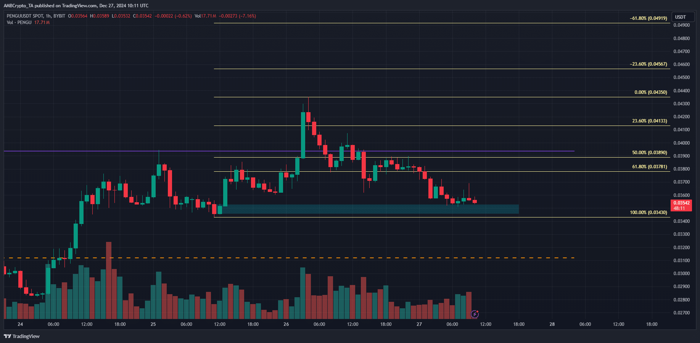Click the 0.02800 price axis label
The height and width of the screenshot is (343, 700).
click(x=681, y=300)
